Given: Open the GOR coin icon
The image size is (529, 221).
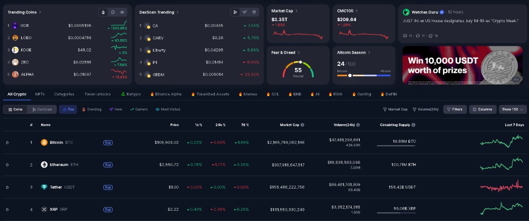Looking at the screenshot, I should click(15, 26).
